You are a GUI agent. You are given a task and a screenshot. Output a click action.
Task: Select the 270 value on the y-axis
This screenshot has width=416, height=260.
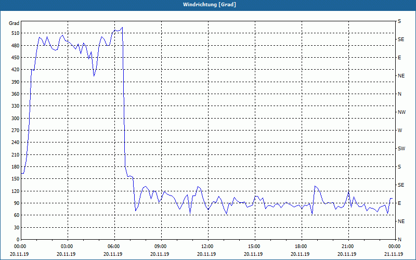pyautogui.click(x=15, y=131)
